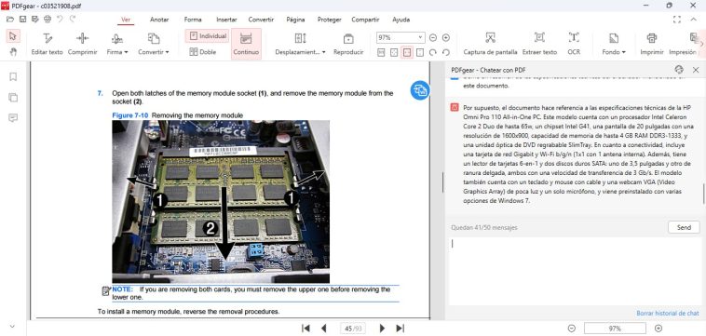The height and width of the screenshot is (336, 706).
Task: Go to the next page
Action: (382, 329)
